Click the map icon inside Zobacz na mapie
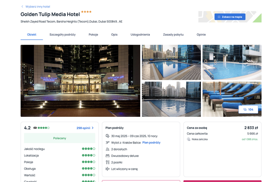 pyautogui.click(x=219, y=17)
